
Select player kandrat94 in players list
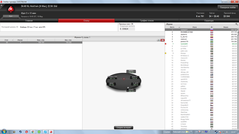pyautogui.click(x=201, y=44)
